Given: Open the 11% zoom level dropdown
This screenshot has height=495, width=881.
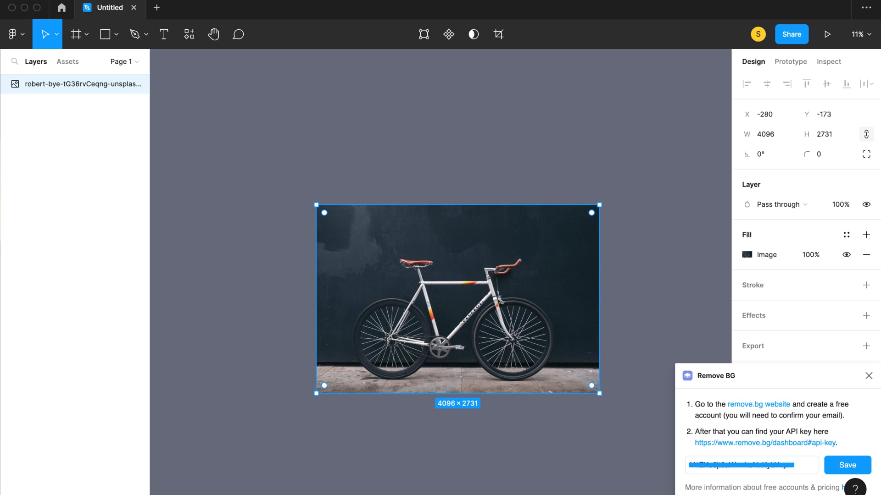Looking at the screenshot, I should [x=861, y=34].
